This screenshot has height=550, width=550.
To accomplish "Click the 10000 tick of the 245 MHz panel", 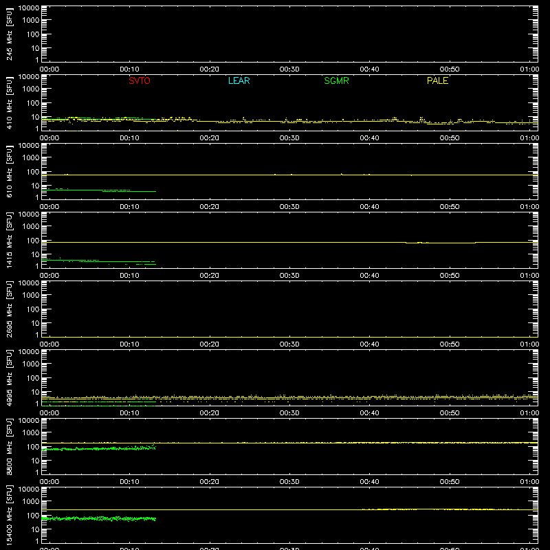I will click(x=29, y=8).
